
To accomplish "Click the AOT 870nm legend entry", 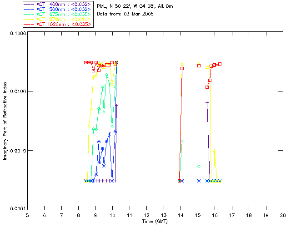I will coord(57,19).
